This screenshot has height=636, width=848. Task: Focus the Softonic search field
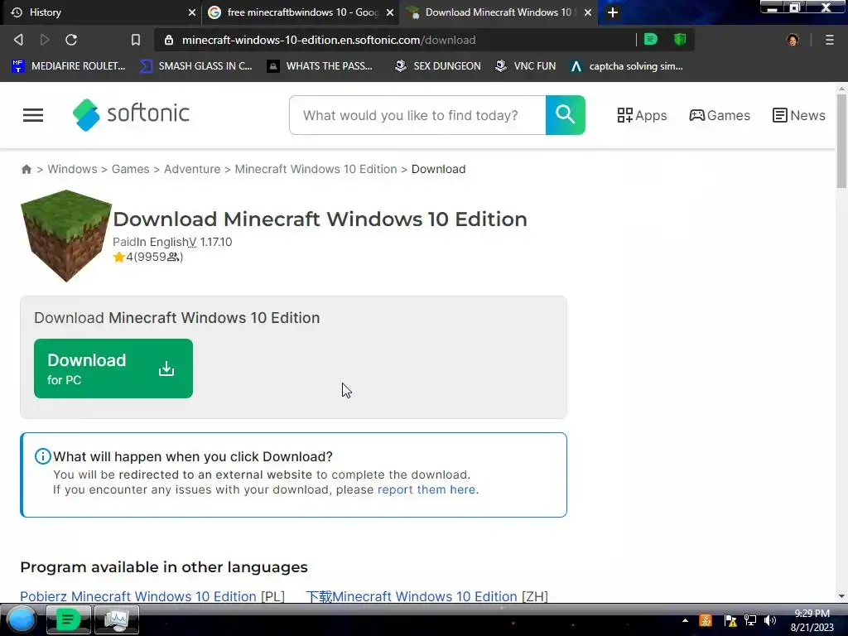point(417,115)
